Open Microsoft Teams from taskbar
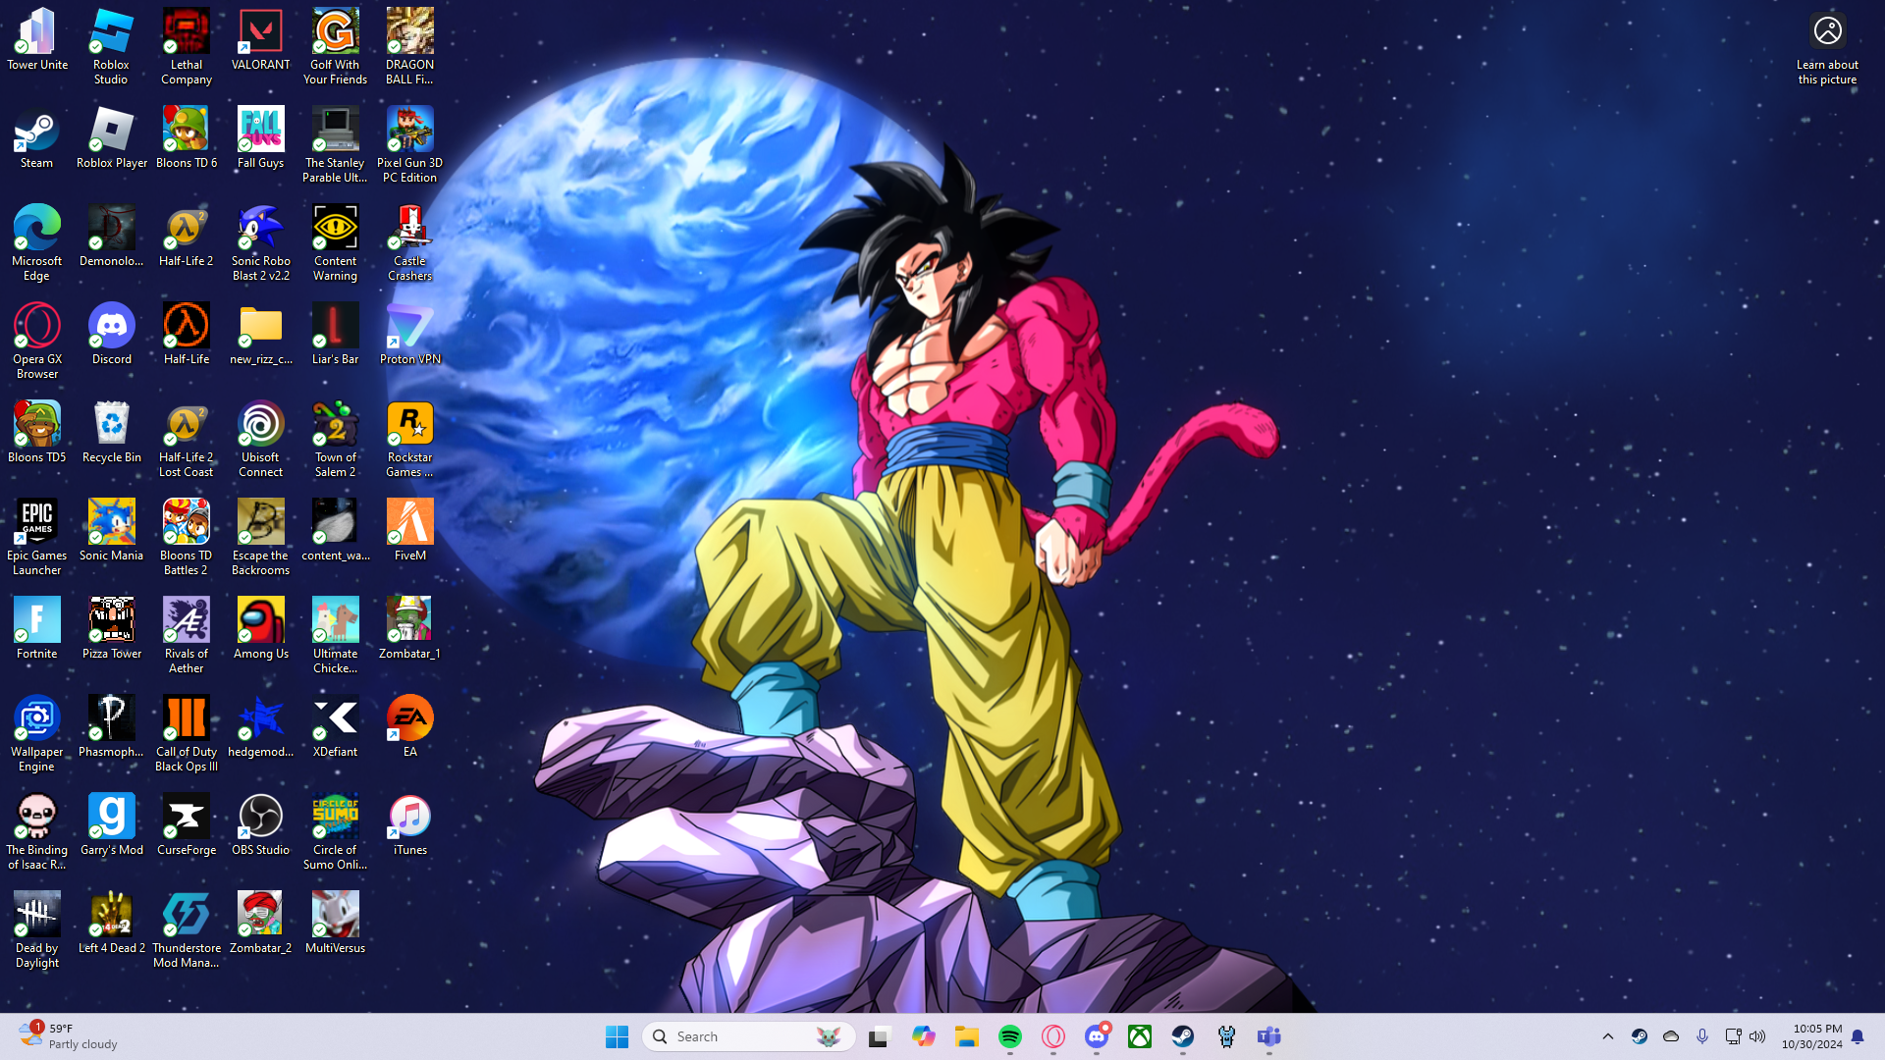Screen dimensions: 1885x1060 [x=1269, y=1036]
